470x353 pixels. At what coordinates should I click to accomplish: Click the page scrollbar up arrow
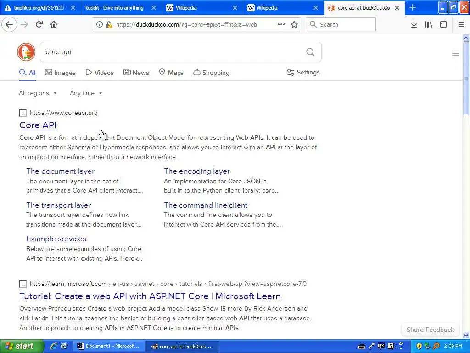(466, 38)
